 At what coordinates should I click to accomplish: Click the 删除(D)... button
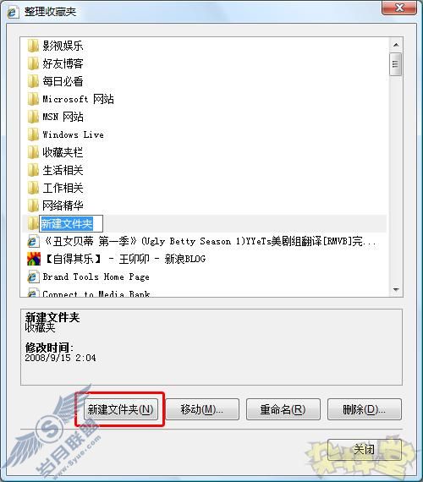365,409
